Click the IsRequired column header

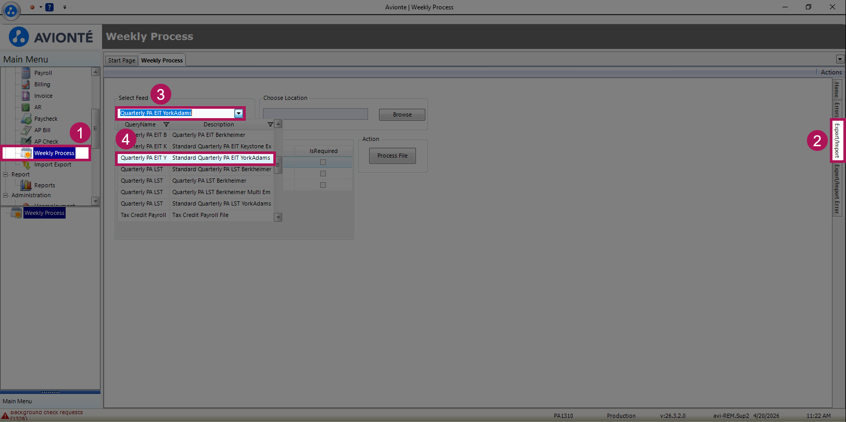[323, 151]
